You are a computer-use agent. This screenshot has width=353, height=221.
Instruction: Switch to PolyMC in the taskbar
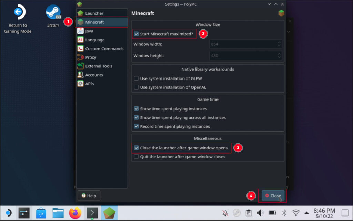point(109,213)
